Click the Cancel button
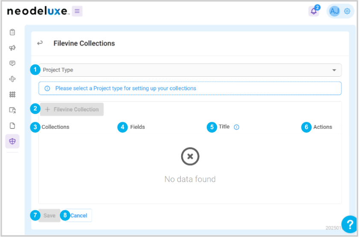359x238 pixels. pyautogui.click(x=79, y=215)
